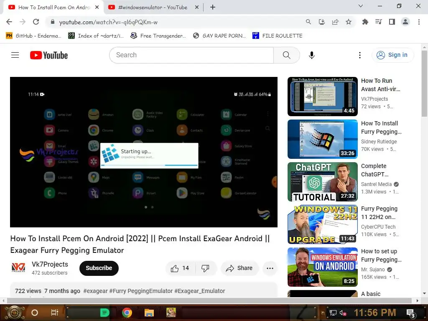Open Google Chrome from the taskbar
428x321 pixels.
(x=127, y=313)
